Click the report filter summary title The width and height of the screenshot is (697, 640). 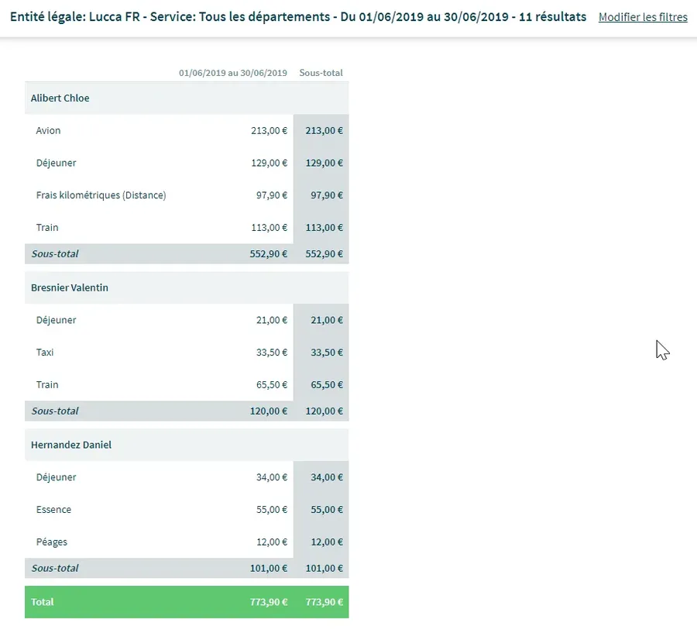click(297, 16)
